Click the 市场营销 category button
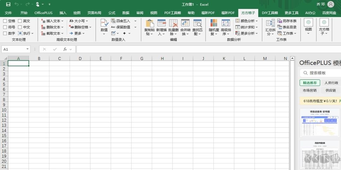This screenshot has height=170, width=341. 309,90
